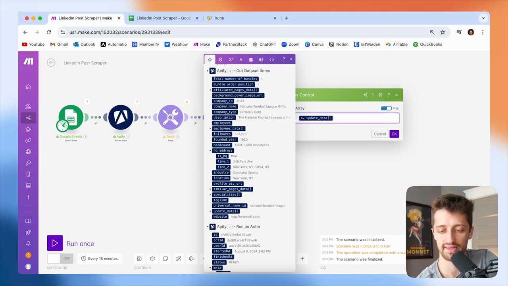Image resolution: width=508 pixels, height=286 pixels.
Task: Switch to text functions A tab
Action: (x=241, y=60)
